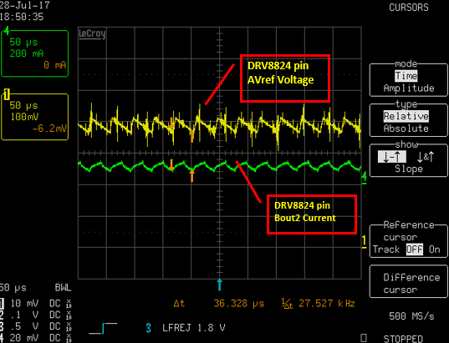Click the LeCroy logo label
Viewport: 449px width, 343px height.
tap(92, 33)
